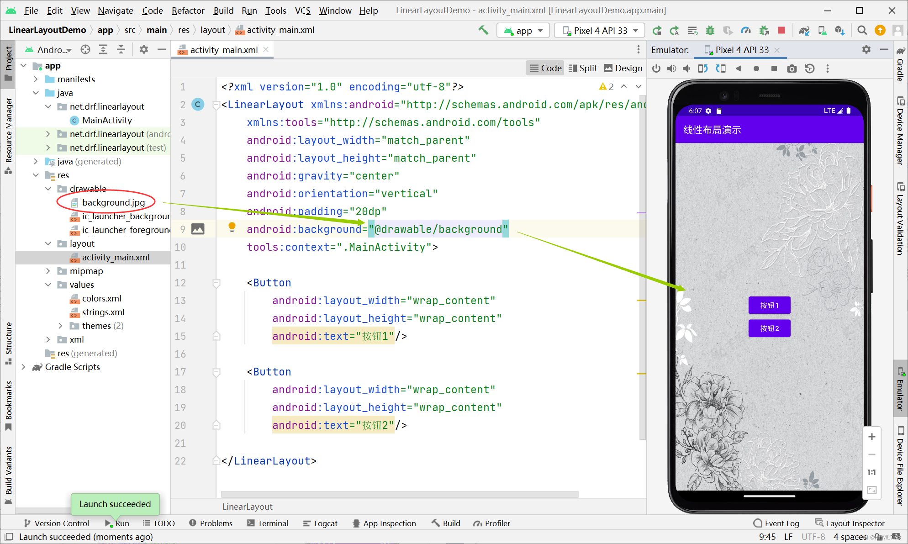Click the lightbulb quick-fix icon

[x=232, y=227]
